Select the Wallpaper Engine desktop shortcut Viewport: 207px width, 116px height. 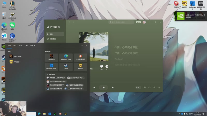[x=12, y=38]
